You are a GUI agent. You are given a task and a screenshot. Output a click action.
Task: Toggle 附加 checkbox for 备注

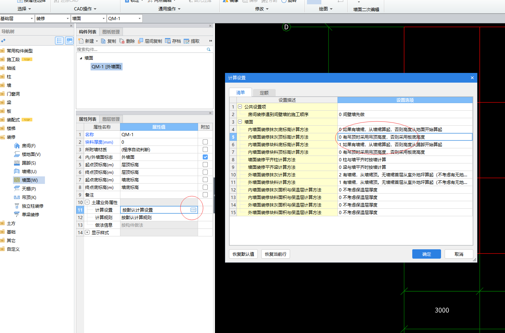pos(205,195)
